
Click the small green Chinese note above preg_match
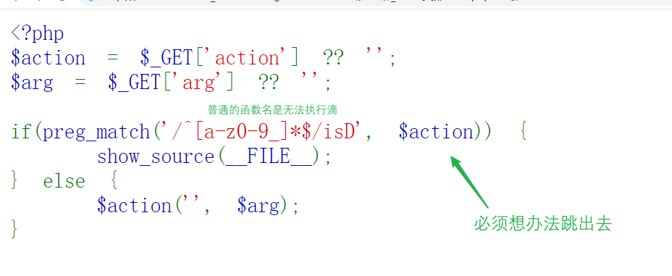click(x=272, y=110)
